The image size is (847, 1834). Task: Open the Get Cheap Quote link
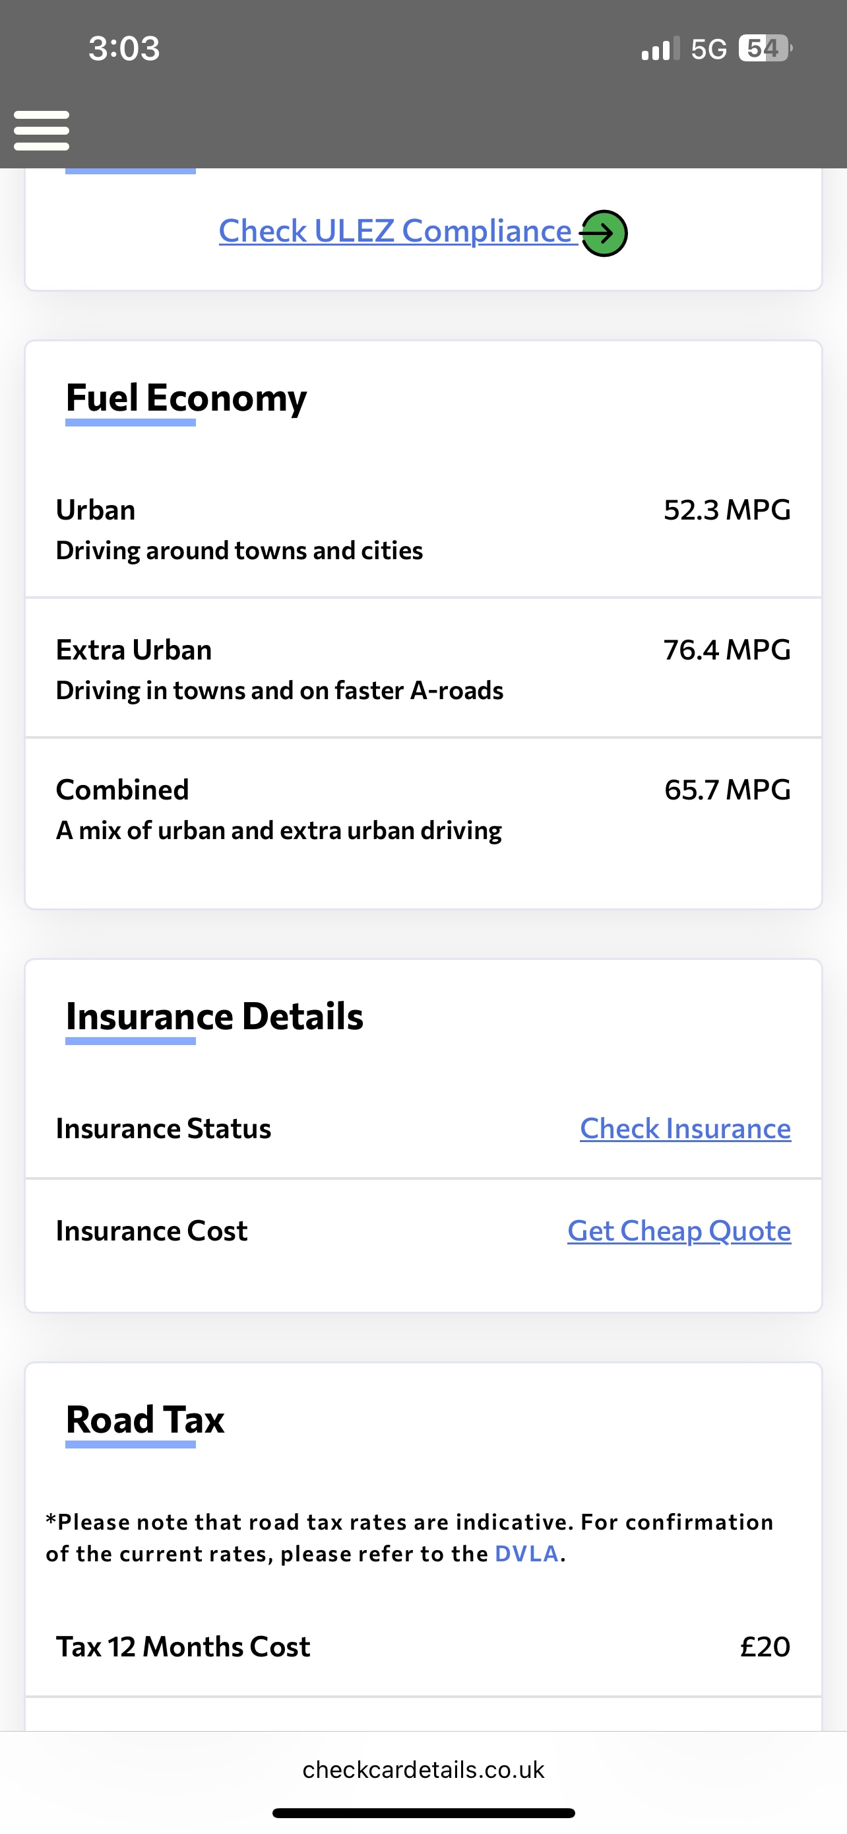(678, 1231)
